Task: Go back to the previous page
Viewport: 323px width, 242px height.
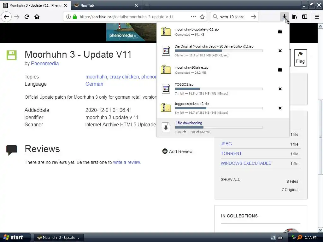Action: point(6,17)
